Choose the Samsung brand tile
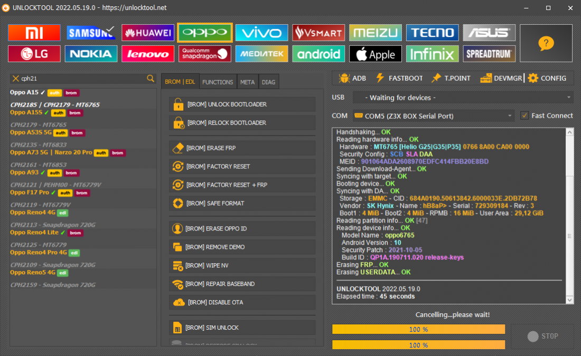The image size is (581, 356). (91, 33)
